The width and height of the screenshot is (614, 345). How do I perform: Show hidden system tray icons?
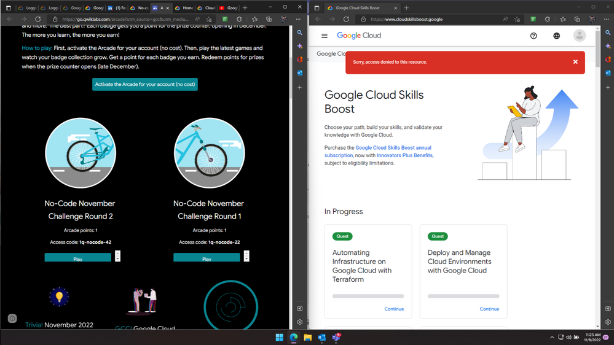552,337
